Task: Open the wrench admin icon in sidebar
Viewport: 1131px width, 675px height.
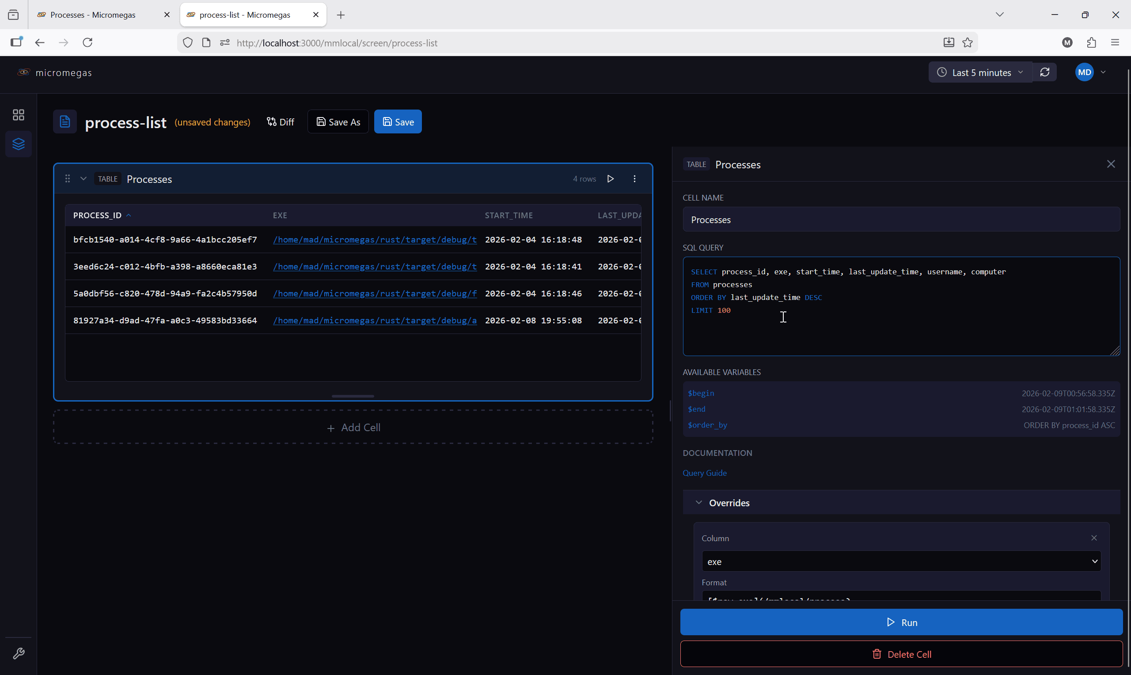Action: [x=18, y=654]
